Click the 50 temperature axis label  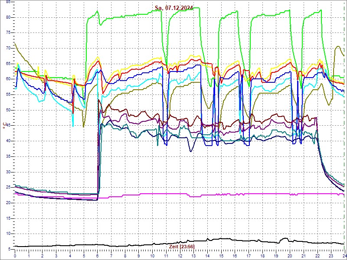click(x=8, y=110)
